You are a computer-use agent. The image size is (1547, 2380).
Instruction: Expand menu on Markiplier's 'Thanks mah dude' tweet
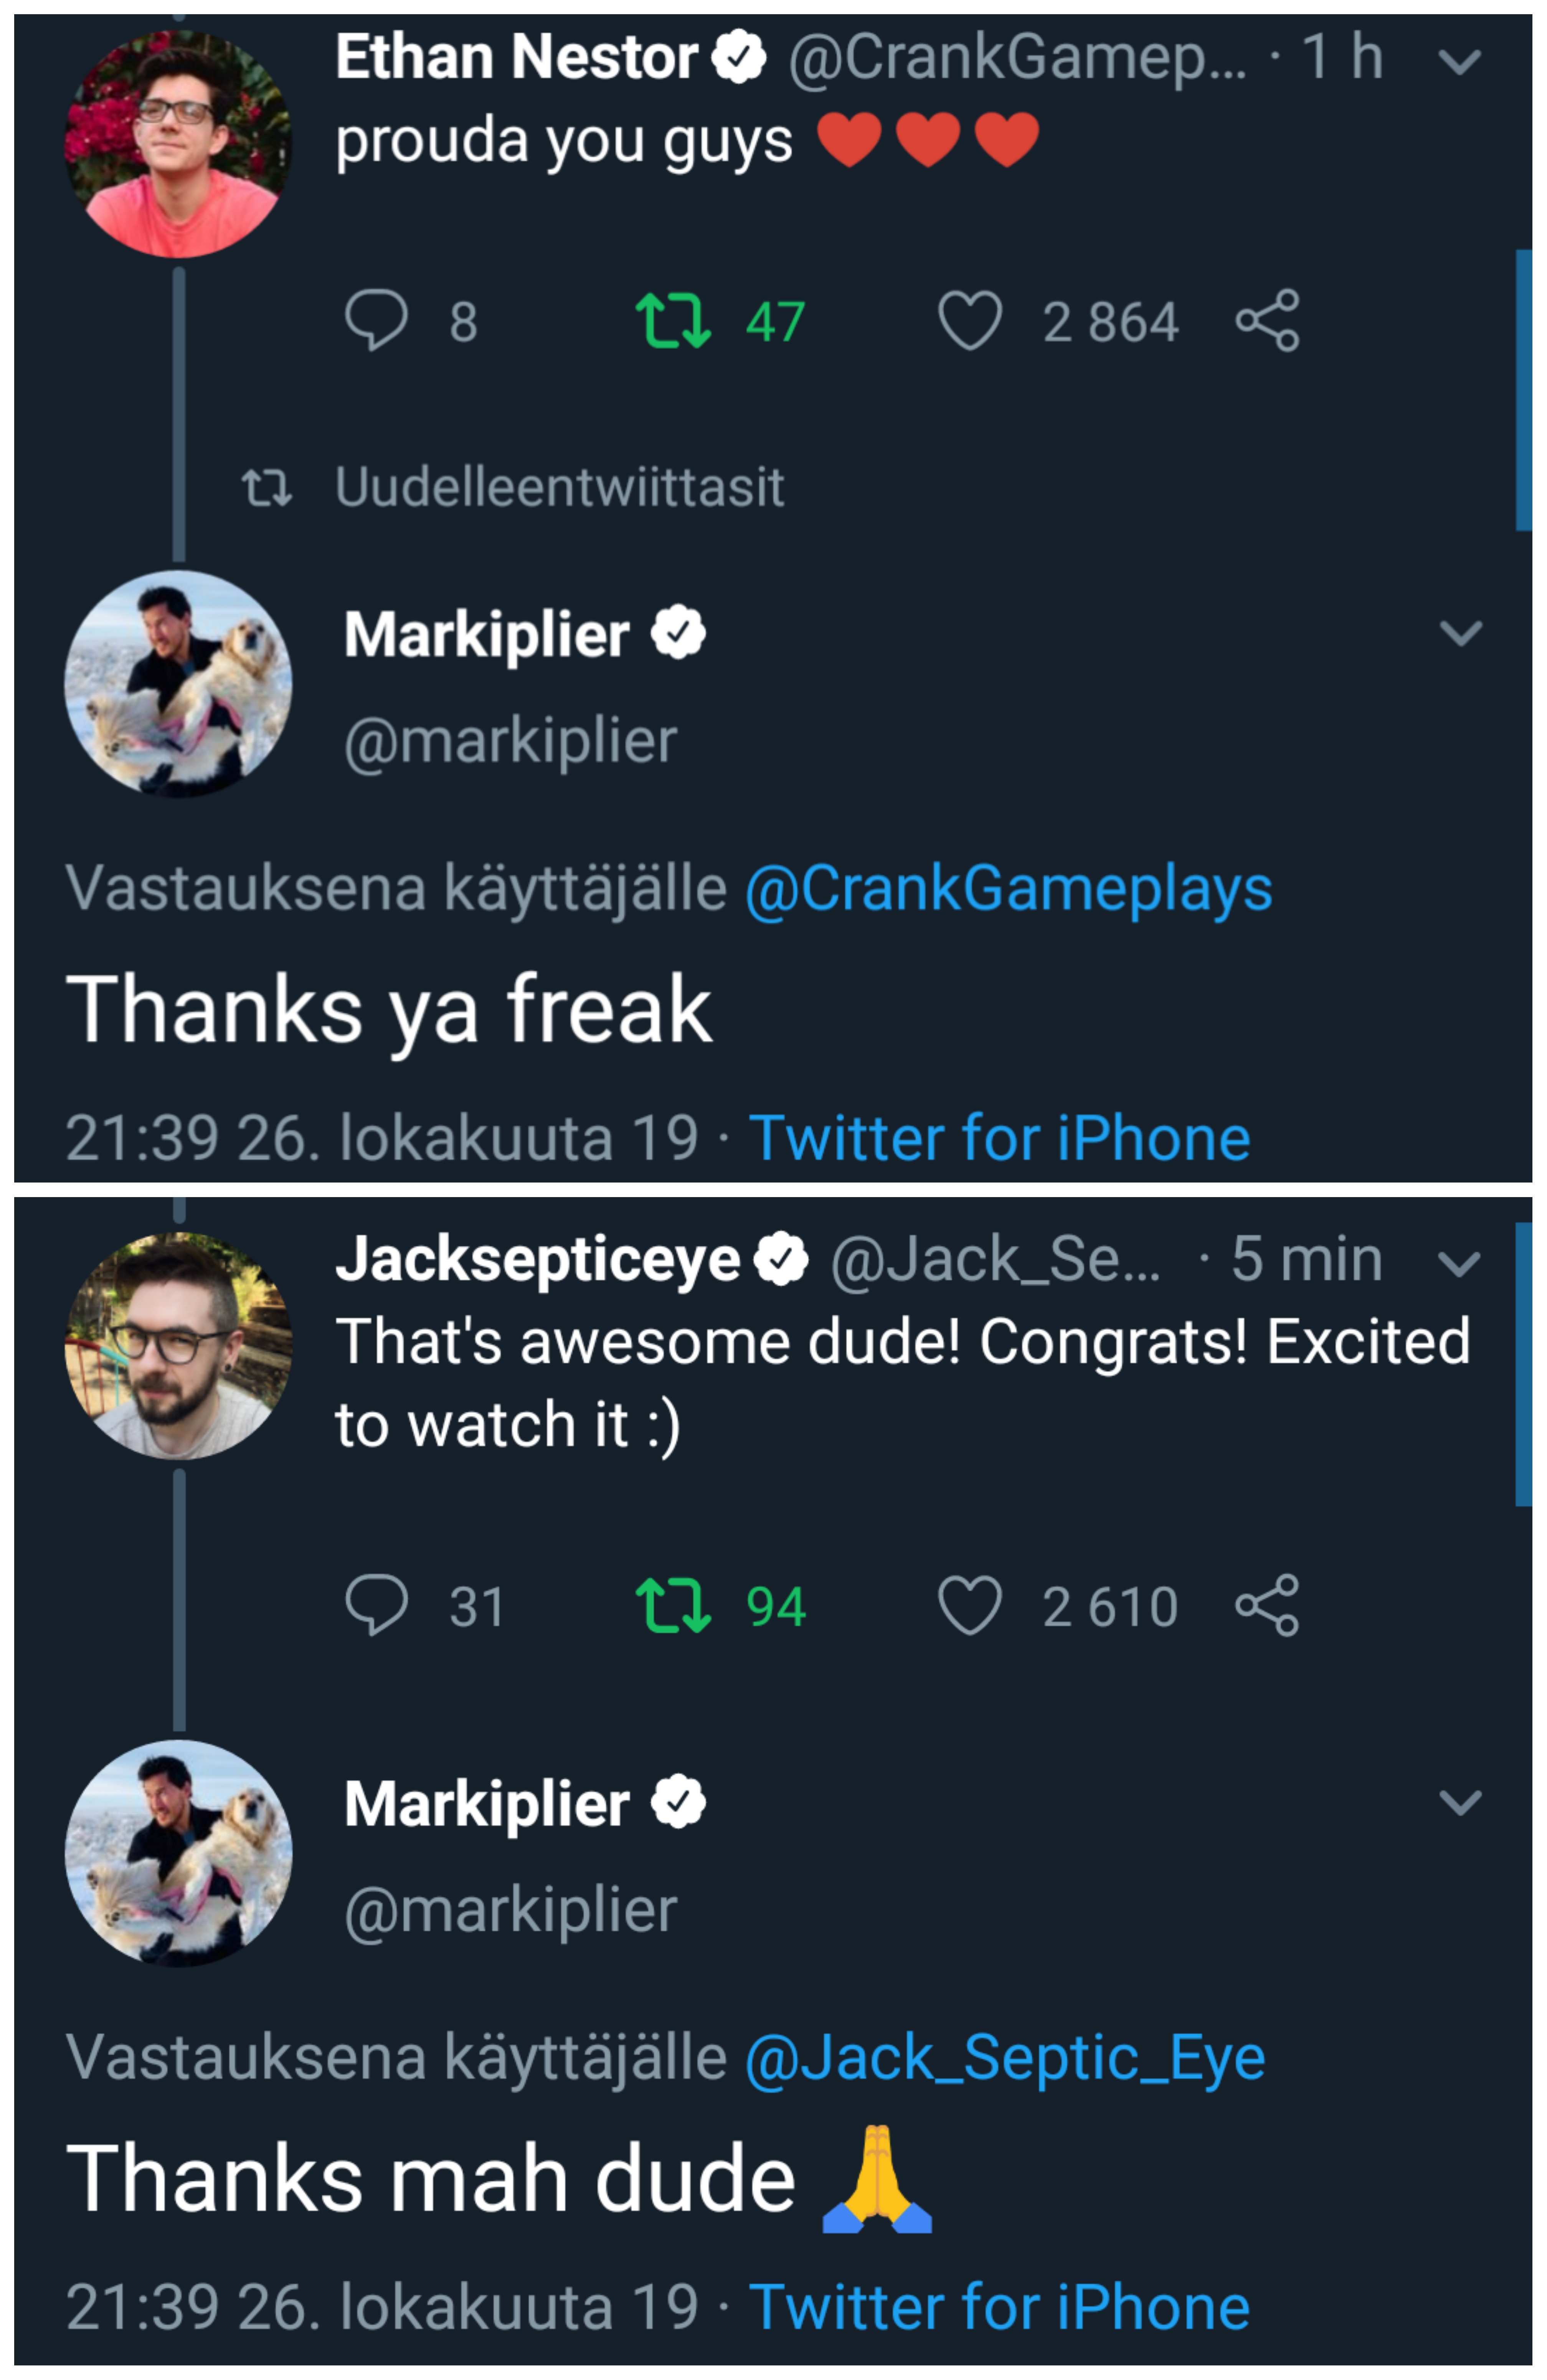point(1459,1802)
